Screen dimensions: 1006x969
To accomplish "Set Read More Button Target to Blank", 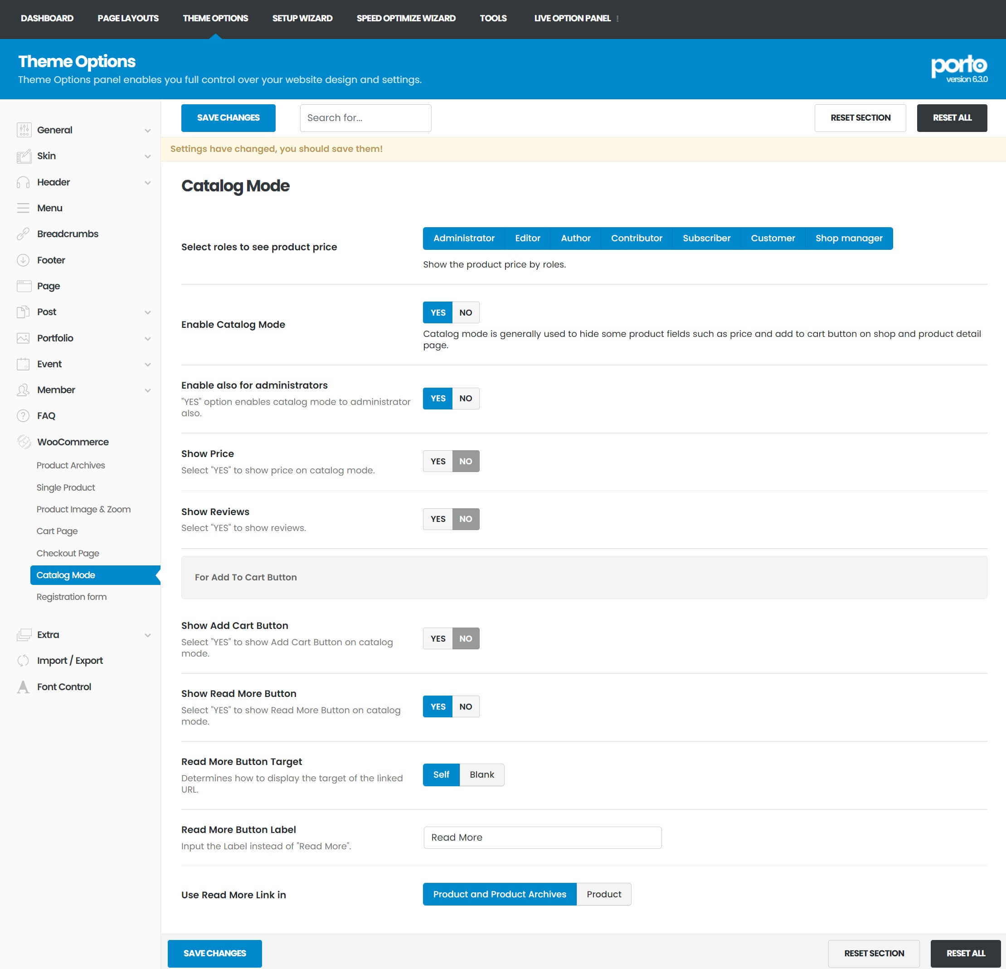I will pos(481,774).
